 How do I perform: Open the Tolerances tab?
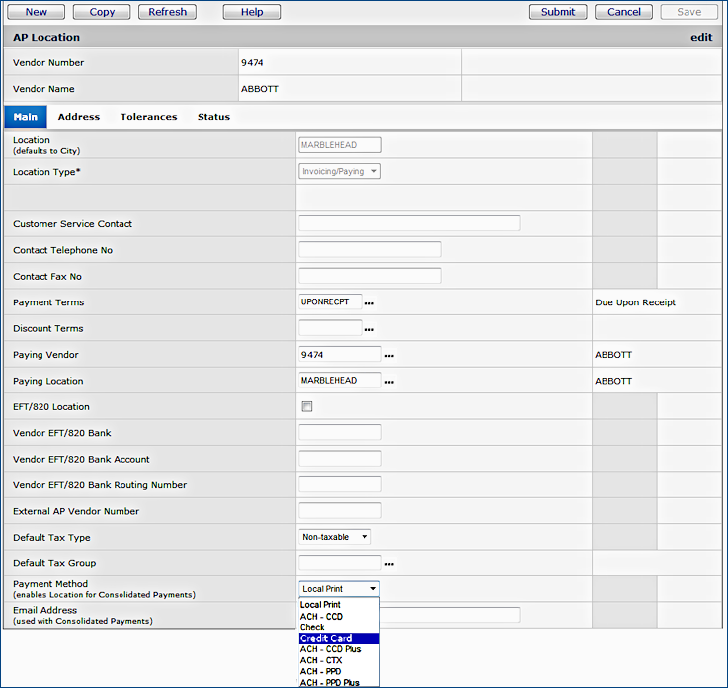pyautogui.click(x=148, y=117)
